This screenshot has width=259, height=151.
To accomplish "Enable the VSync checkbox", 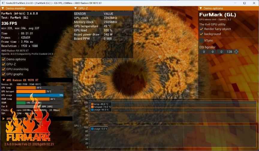I will (201, 41).
